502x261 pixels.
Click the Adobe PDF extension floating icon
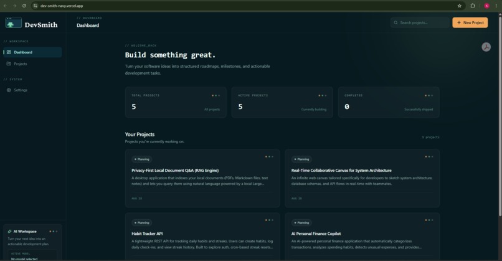click(486, 47)
